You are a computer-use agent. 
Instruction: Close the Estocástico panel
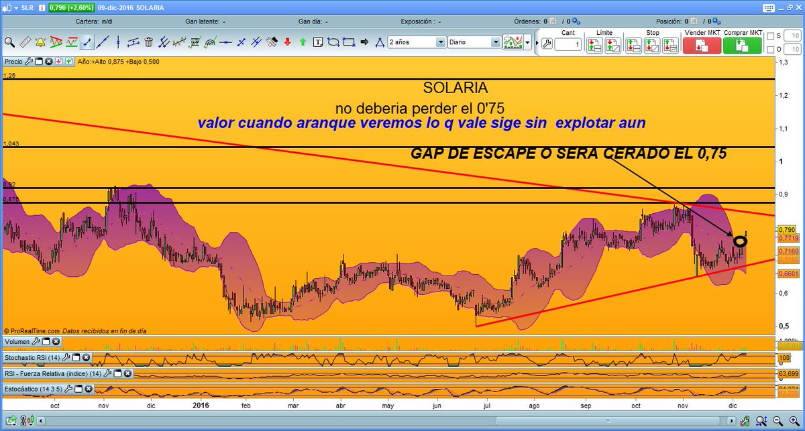click(x=89, y=389)
